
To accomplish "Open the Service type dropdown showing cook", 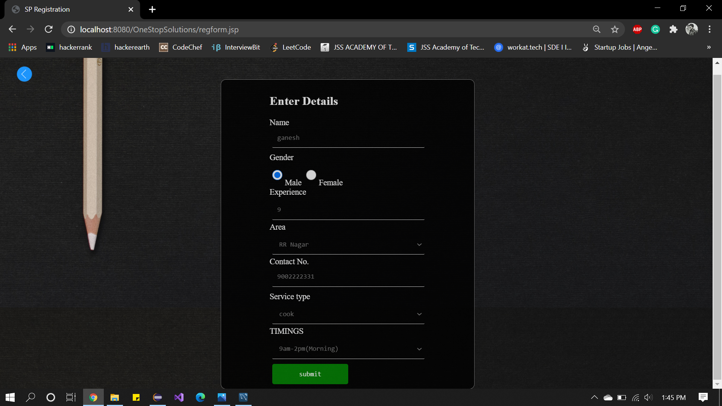I will [348, 314].
